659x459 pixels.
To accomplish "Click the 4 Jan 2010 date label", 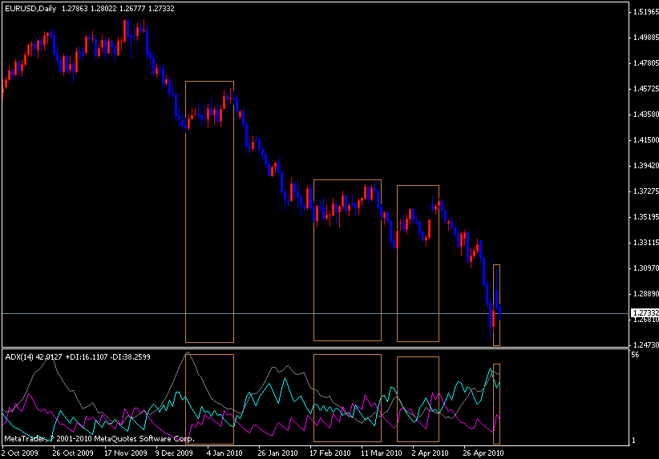I will tap(224, 453).
